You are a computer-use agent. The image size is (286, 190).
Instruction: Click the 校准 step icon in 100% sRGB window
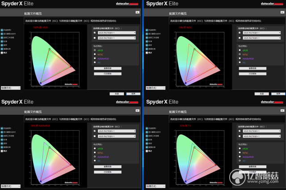(2, 41)
